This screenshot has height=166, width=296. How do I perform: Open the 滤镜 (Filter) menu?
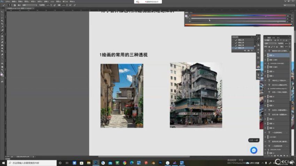point(46,1)
